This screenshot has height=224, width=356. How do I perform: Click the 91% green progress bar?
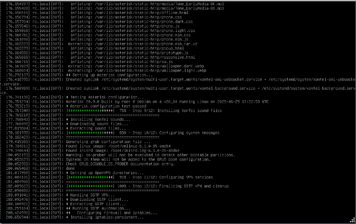click(x=90, y=177)
